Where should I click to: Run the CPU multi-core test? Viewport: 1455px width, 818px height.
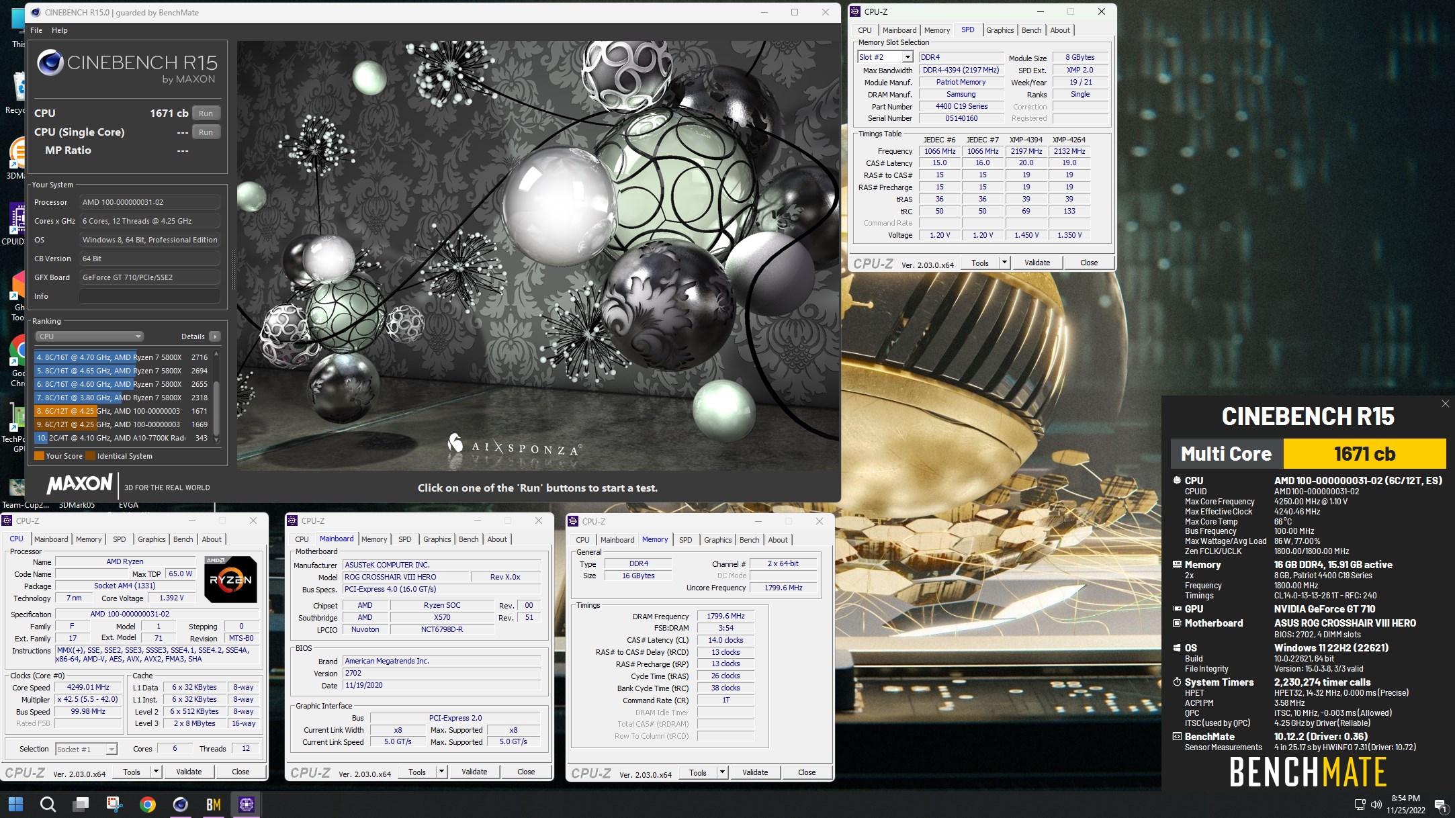pos(206,113)
